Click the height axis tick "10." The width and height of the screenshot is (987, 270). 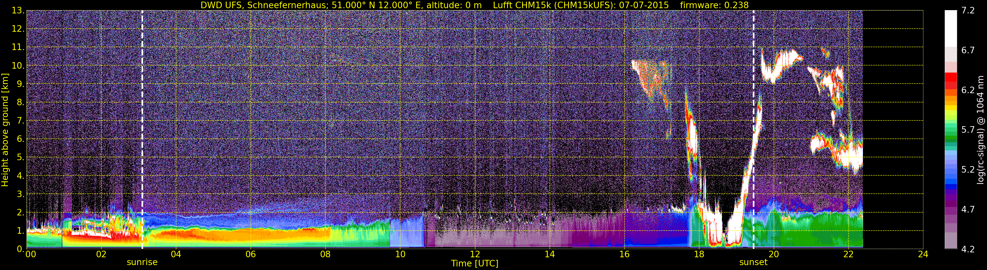point(18,66)
